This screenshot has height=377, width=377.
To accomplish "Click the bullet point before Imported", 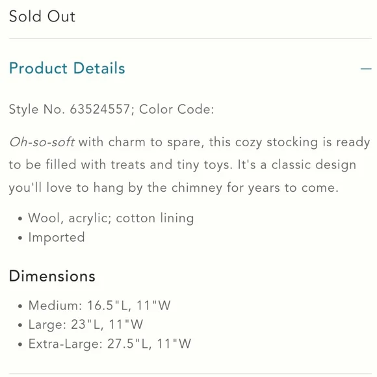I will pos(20,238).
